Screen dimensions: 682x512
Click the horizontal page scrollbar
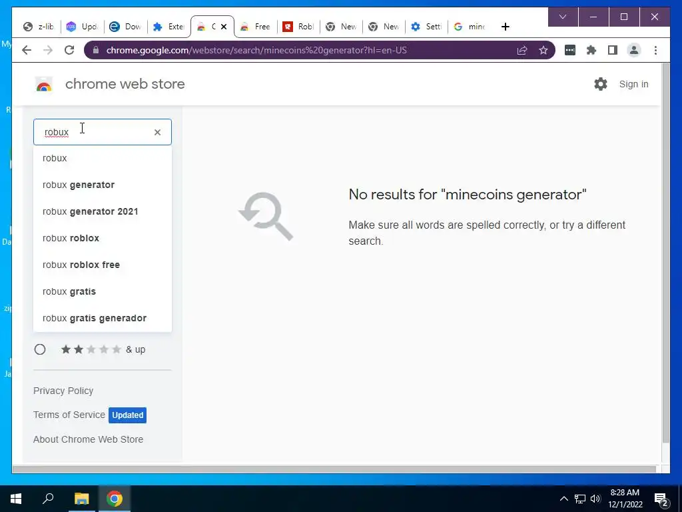tap(334, 469)
